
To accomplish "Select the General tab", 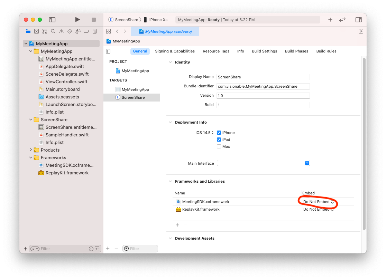I will tap(140, 51).
